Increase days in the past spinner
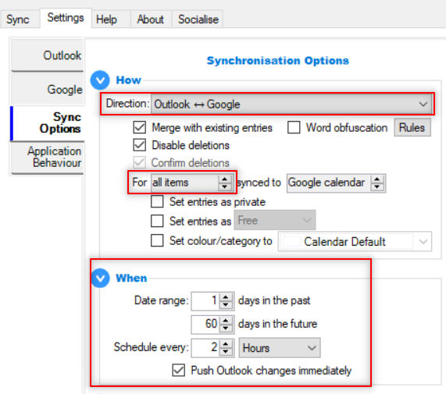This screenshot has height=394, width=446. point(227,297)
